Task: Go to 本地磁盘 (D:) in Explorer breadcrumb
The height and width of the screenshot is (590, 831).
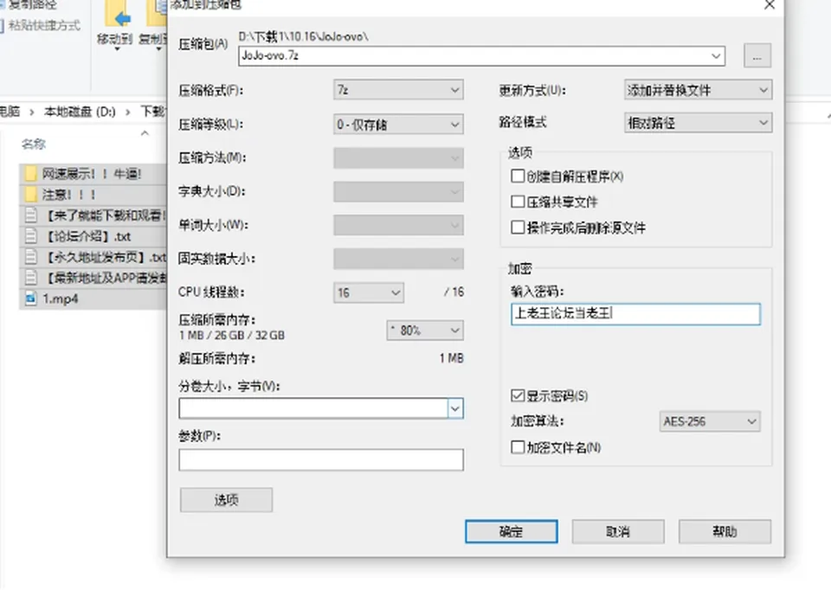Action: [80, 112]
